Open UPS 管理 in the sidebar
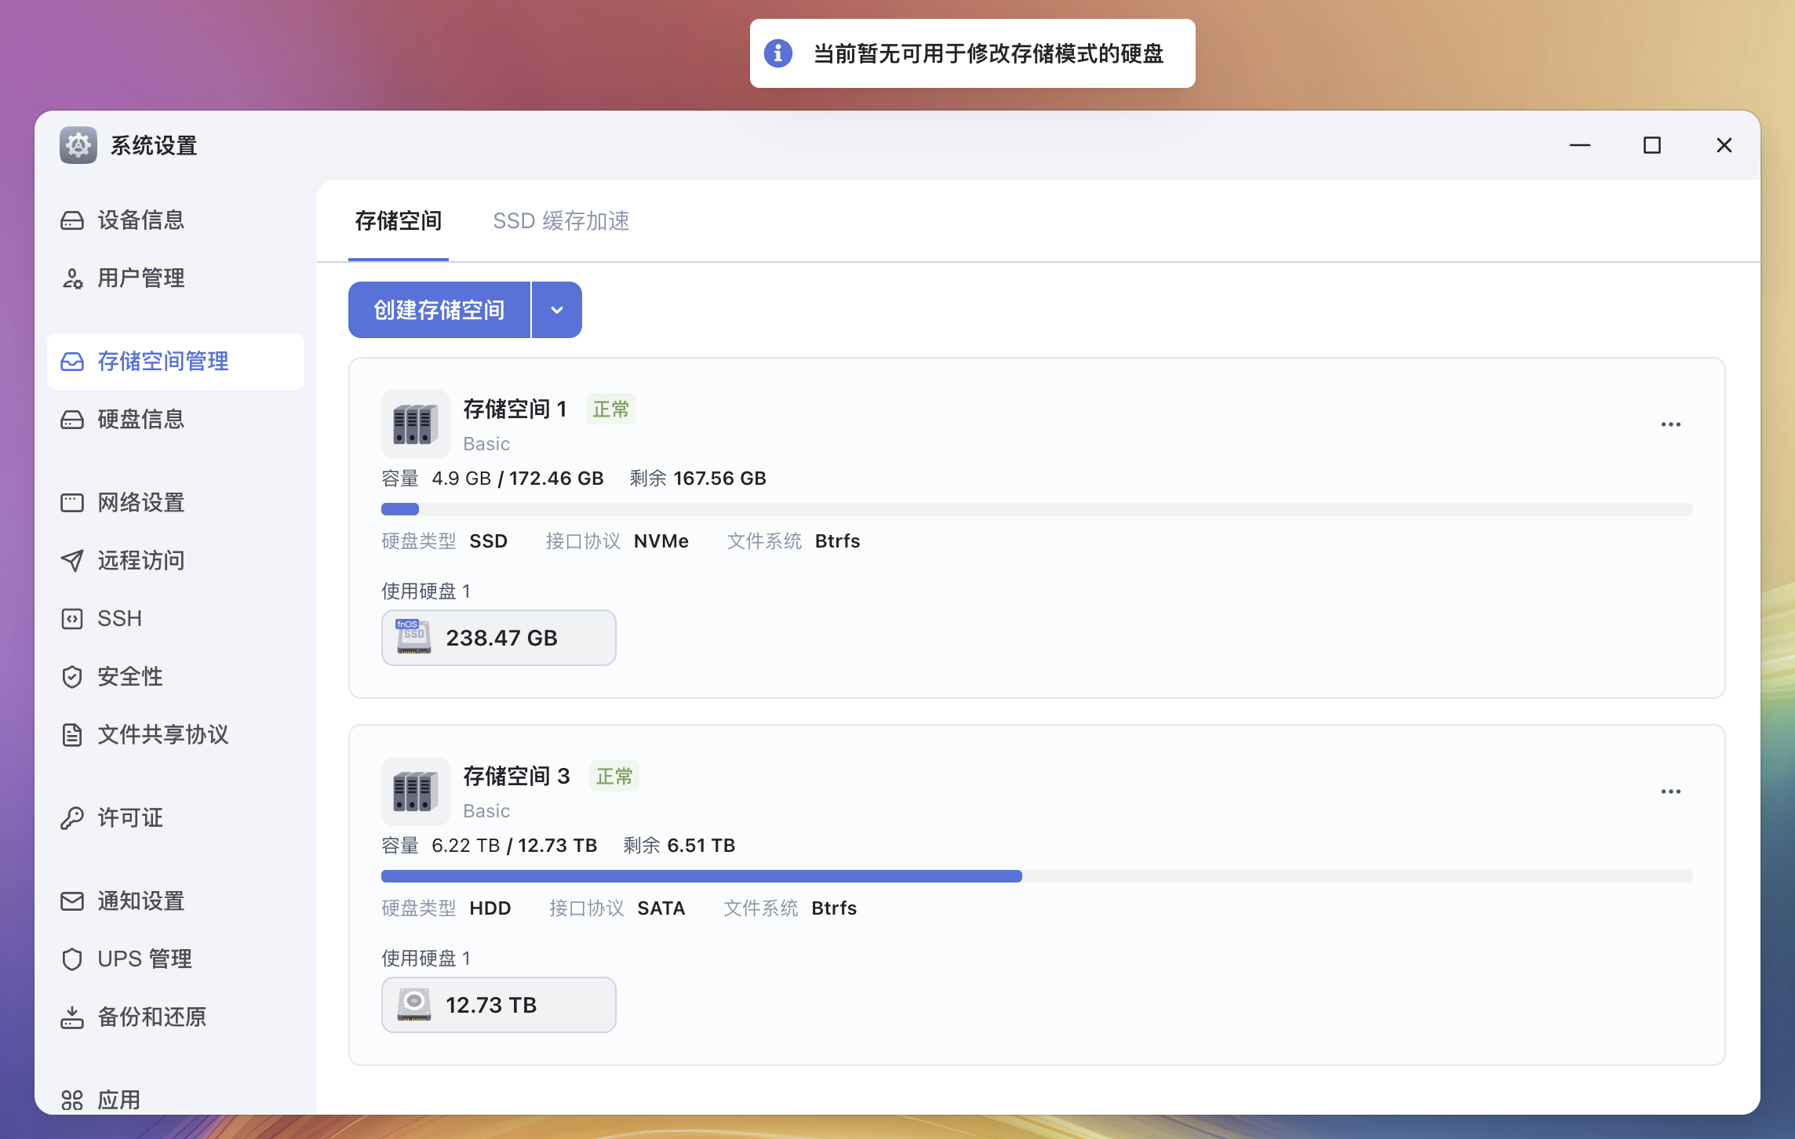Image resolution: width=1795 pixels, height=1139 pixels. click(x=144, y=959)
